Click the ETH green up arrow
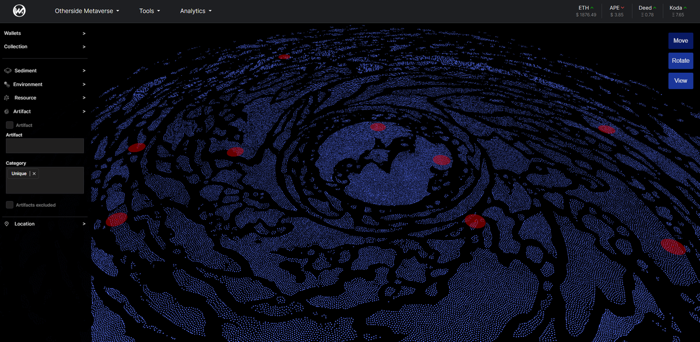The width and height of the screenshot is (700, 342). [x=592, y=8]
